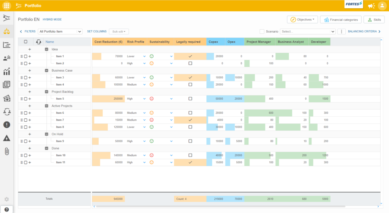Click the vertical scrollbar down arrow

point(381,204)
